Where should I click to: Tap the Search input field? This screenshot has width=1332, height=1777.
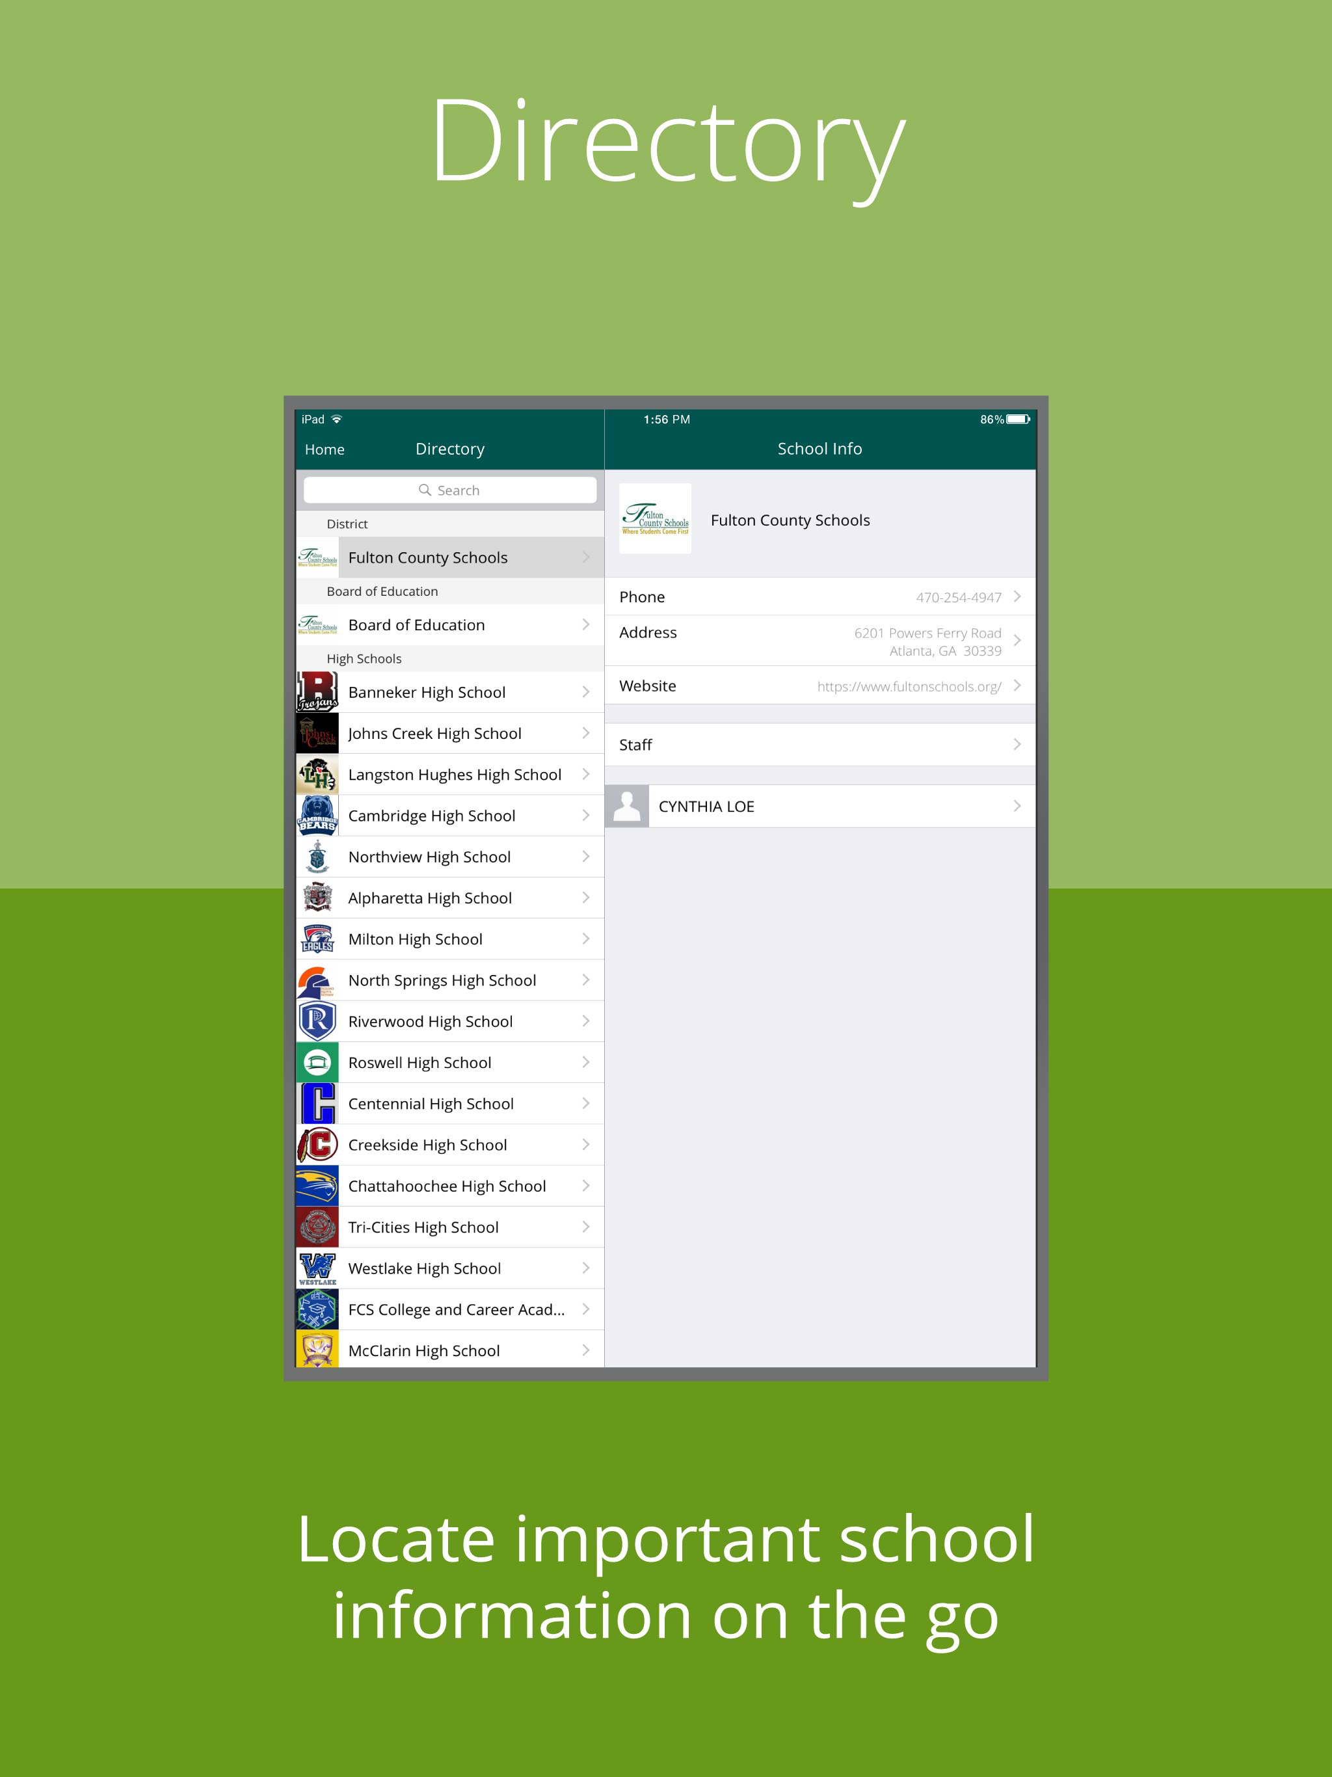450,490
